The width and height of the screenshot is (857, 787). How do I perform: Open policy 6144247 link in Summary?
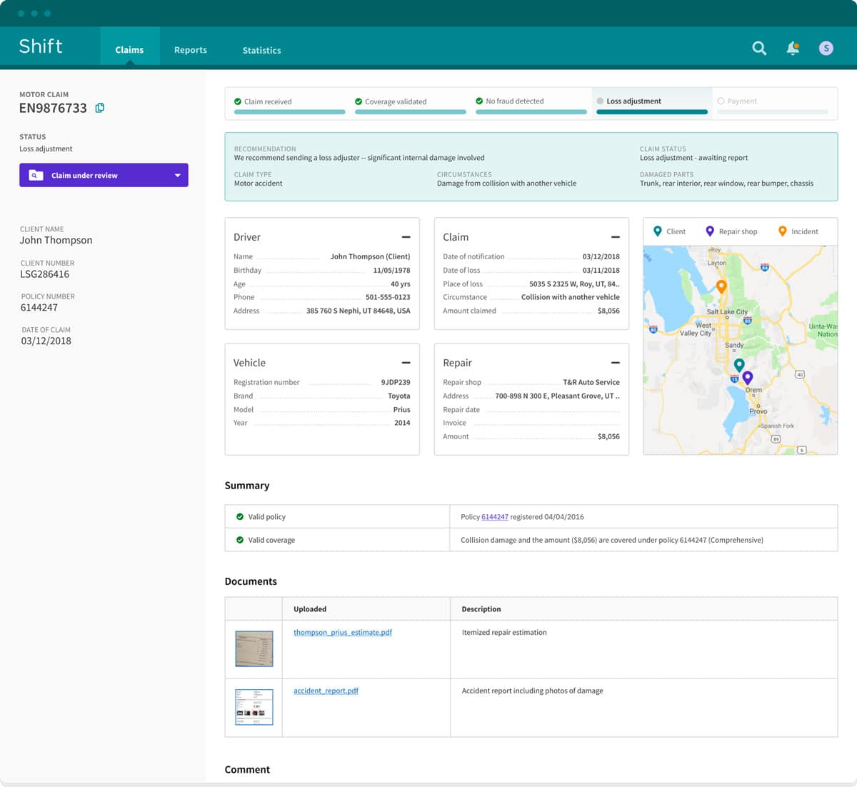pyautogui.click(x=494, y=516)
